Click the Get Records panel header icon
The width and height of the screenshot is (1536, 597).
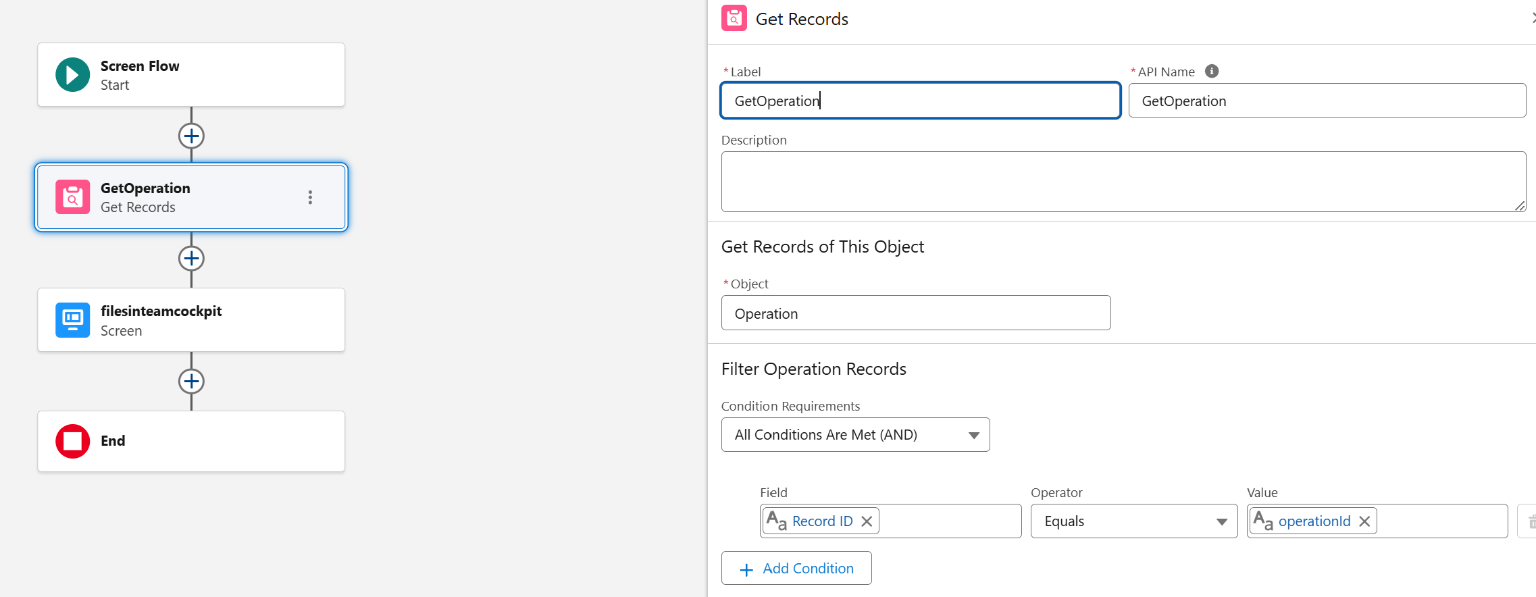pyautogui.click(x=734, y=18)
